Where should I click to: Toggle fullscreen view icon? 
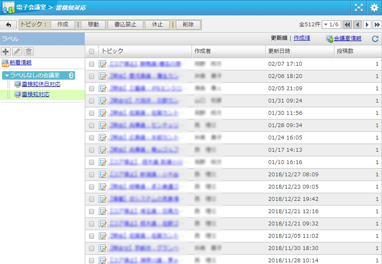pyautogui.click(x=359, y=7)
